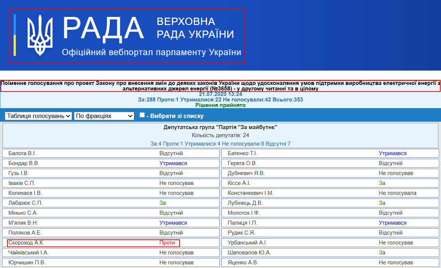Screen dimensions: 441x268
Task: Click Утримався vote next to Батенко Т.І.
Action: pos(392,153)
